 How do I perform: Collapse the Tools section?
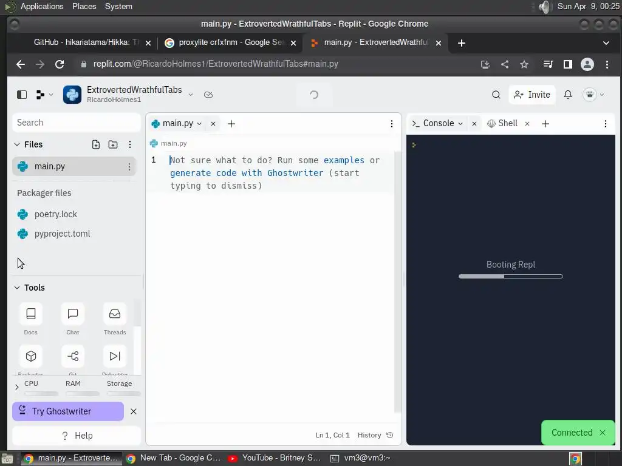[16, 288]
